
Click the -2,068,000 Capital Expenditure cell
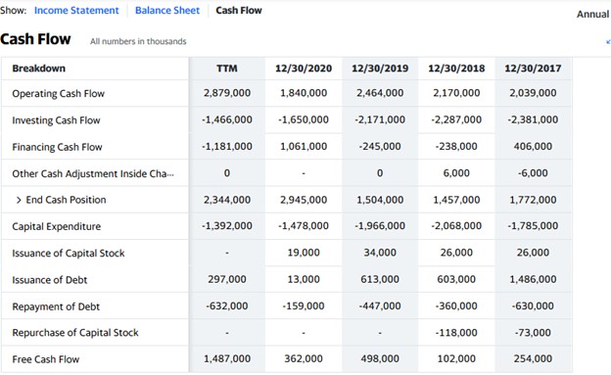tap(456, 226)
